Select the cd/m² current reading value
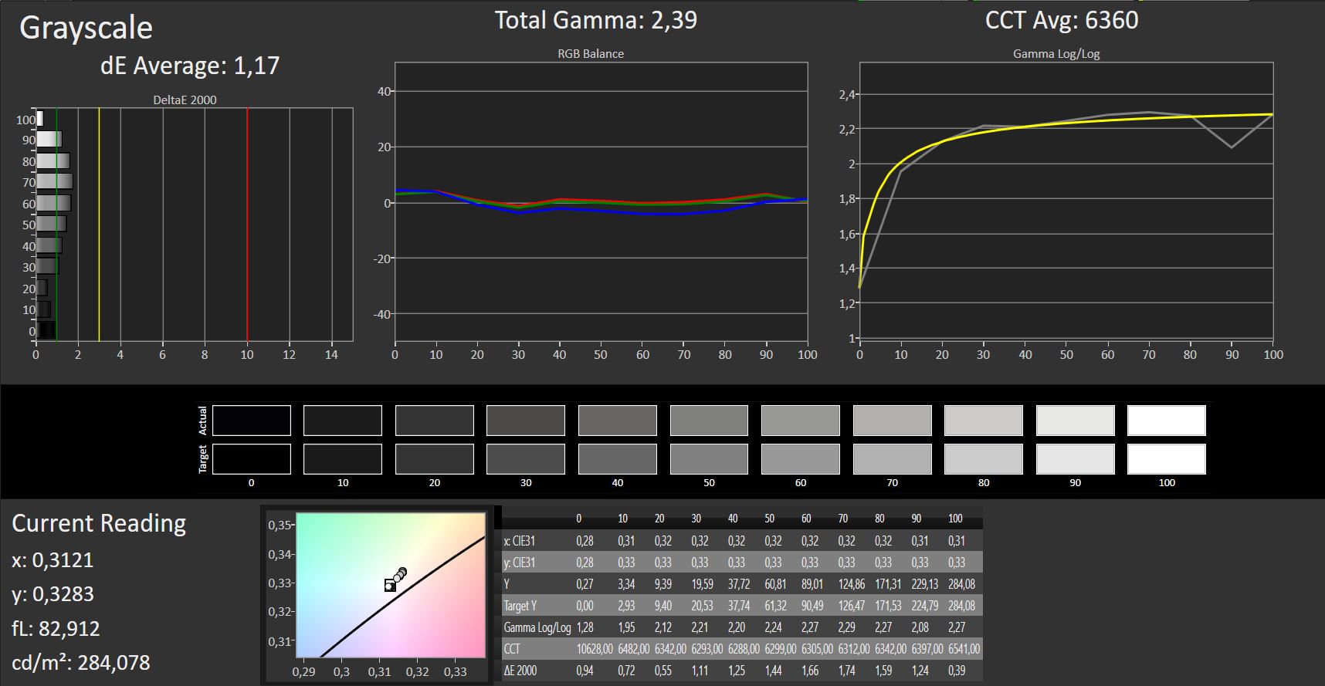This screenshot has width=1325, height=686. point(81,662)
